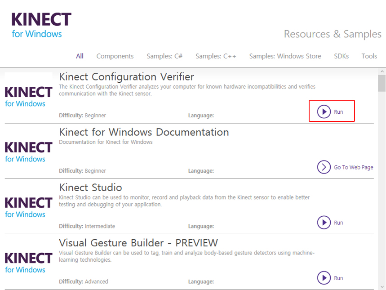This screenshot has width=386, height=290.
Task: Select the Kinect Configuration Verifier title
Action: (127, 77)
